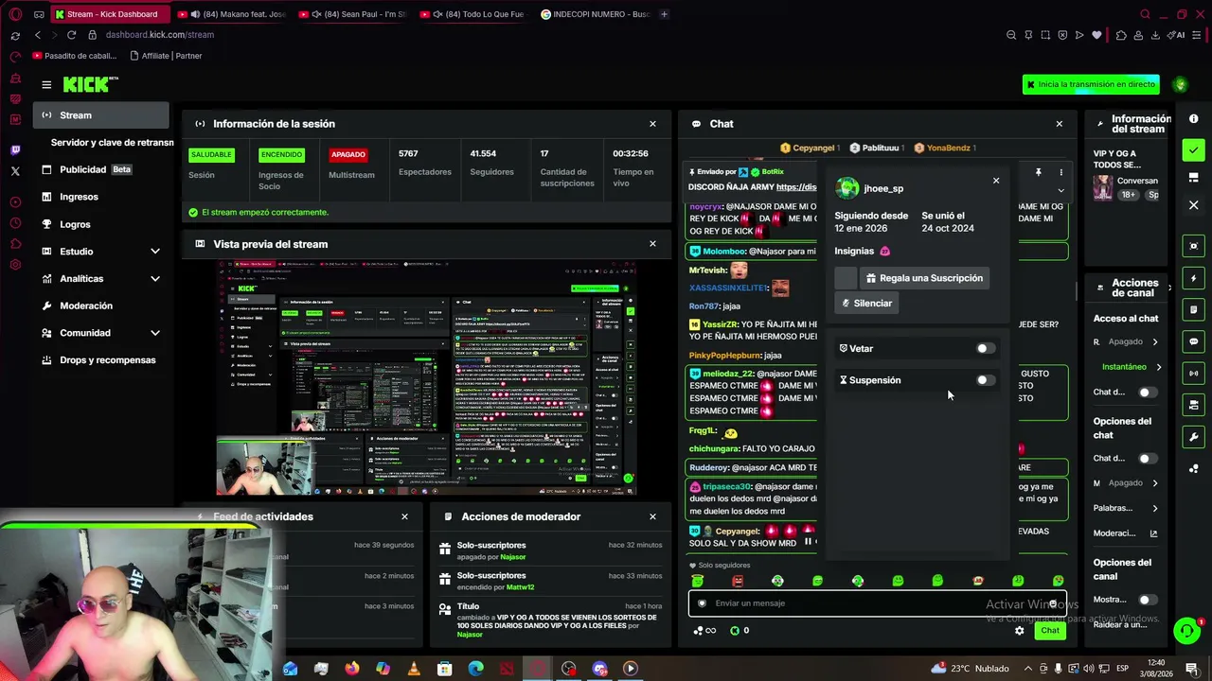The image size is (1212, 681).
Task: Open the three-dot menu on pinned message
Action: [1060, 172]
